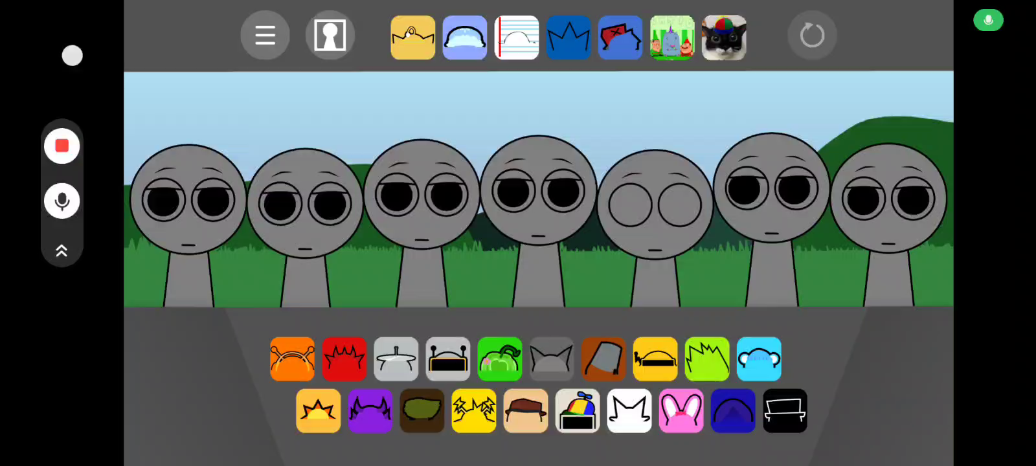This screenshot has height=466, width=1036.
Task: Pick the red spiky hair icon
Action: (344, 359)
